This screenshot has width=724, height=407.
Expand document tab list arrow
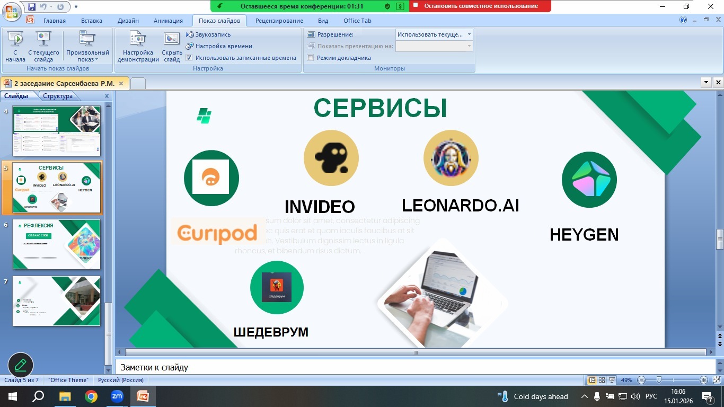click(x=705, y=83)
